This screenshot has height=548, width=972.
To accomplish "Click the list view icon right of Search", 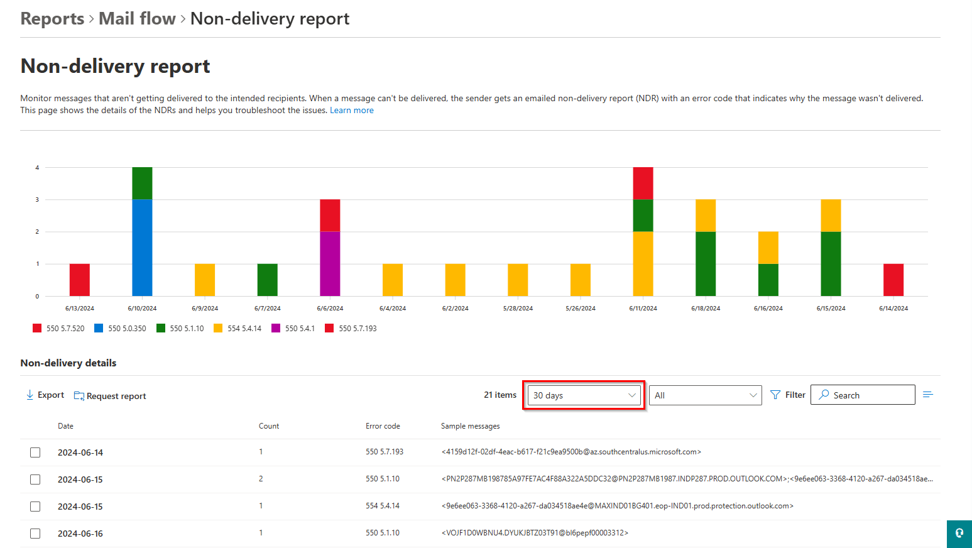I will point(928,394).
